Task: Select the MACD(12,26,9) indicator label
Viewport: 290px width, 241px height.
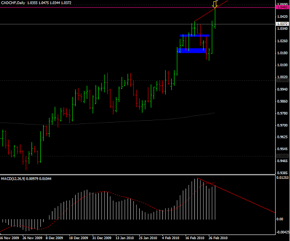Action: coord(13,179)
